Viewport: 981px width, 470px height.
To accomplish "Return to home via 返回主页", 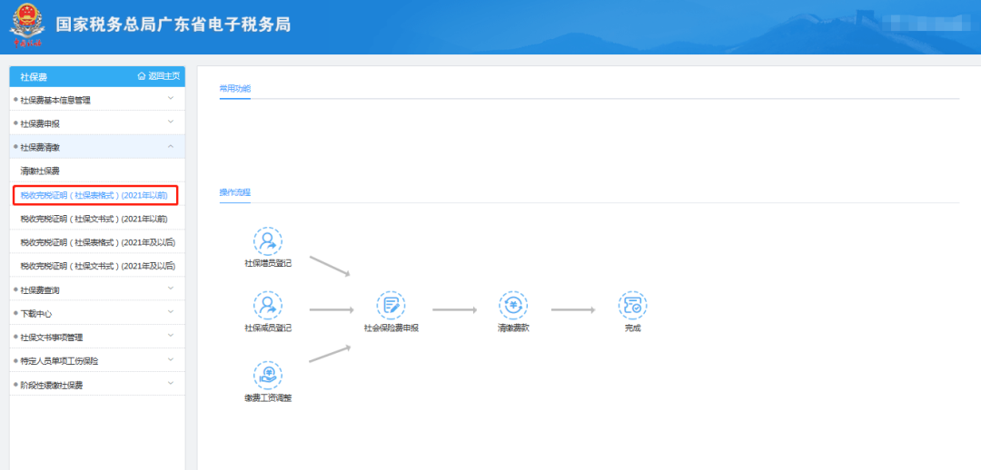I will click(159, 76).
